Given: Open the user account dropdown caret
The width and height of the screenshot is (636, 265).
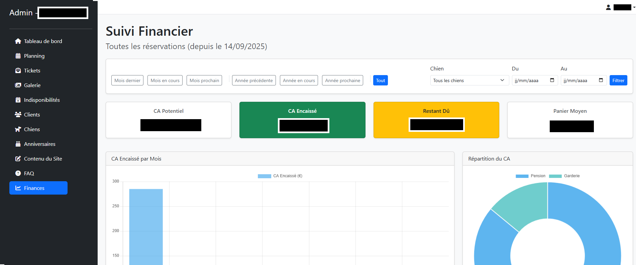Looking at the screenshot, I should (634, 7).
